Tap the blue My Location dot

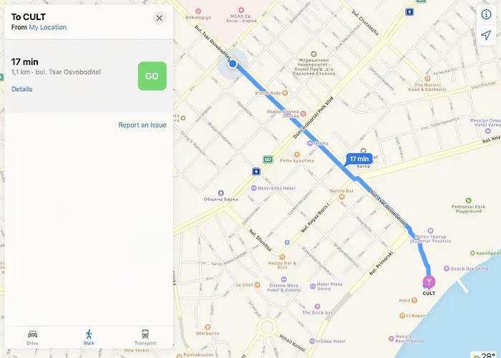(233, 64)
